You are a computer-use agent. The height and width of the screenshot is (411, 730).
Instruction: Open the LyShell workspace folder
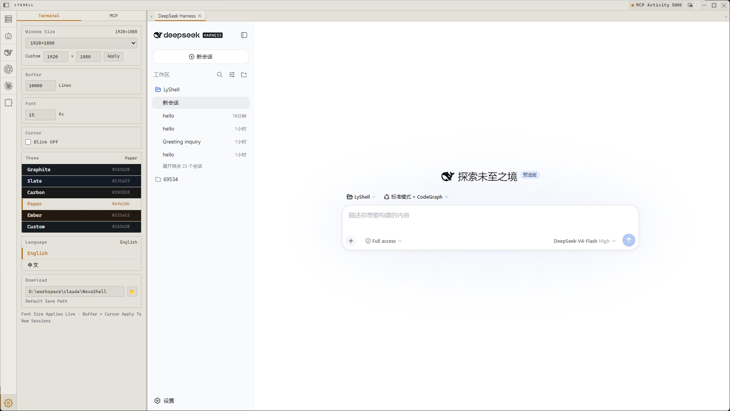(201, 89)
